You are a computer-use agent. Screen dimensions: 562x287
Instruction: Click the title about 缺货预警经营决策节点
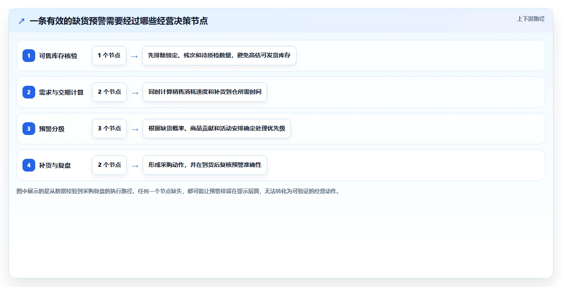(119, 21)
